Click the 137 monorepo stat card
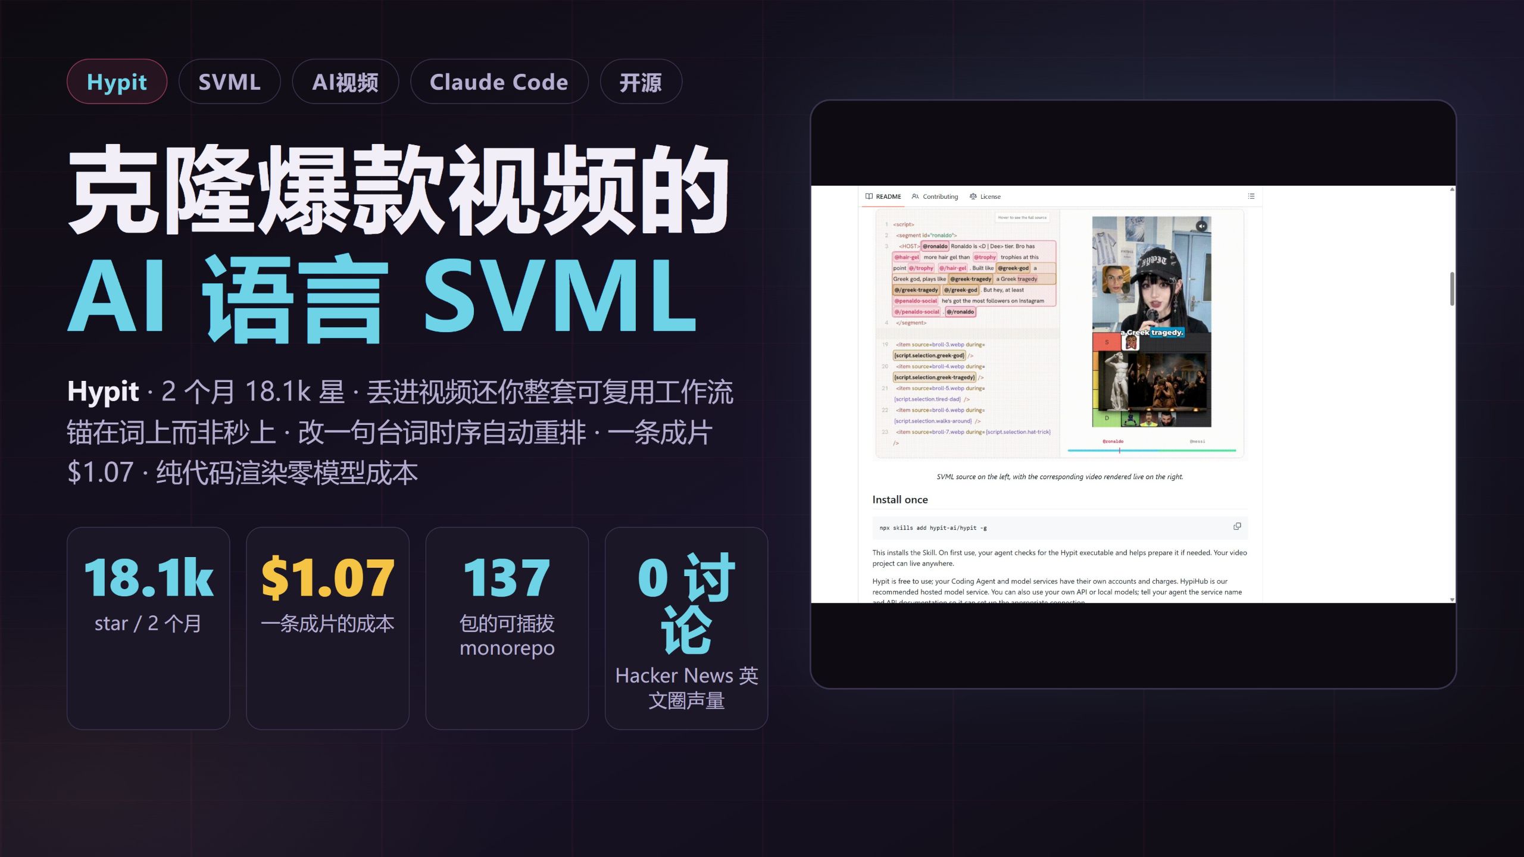 click(x=507, y=628)
